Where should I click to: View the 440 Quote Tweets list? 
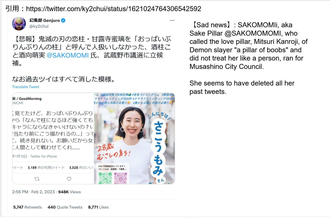(65, 207)
